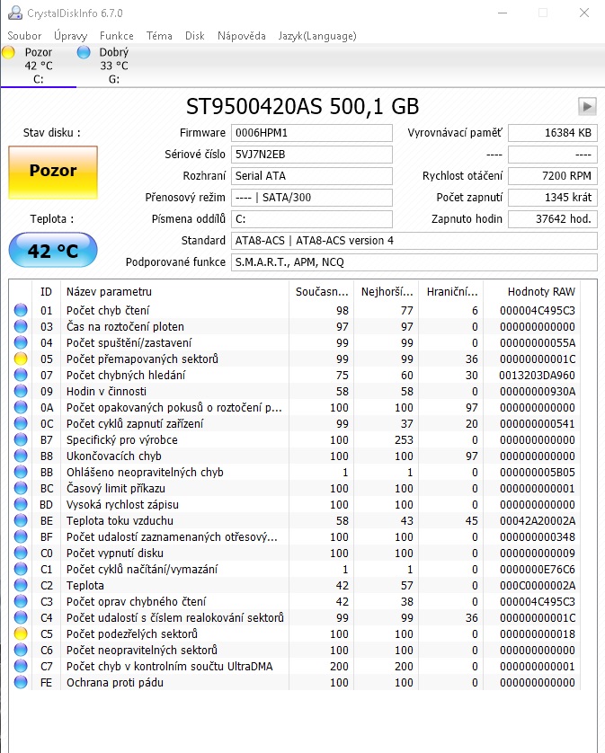605x753 pixels.
Task: Select the yellow Pozor status circle for drive C:
Action: 8,52
